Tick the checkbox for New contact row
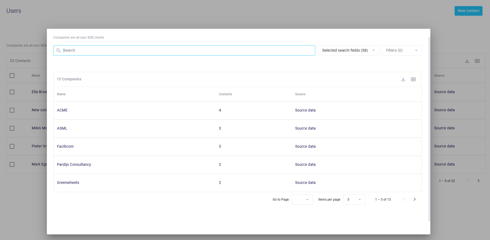The image size is (490, 240). click(x=12, y=110)
